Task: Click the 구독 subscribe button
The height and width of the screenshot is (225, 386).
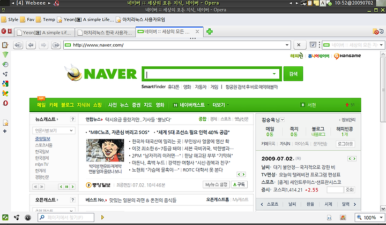Action: tap(239, 184)
